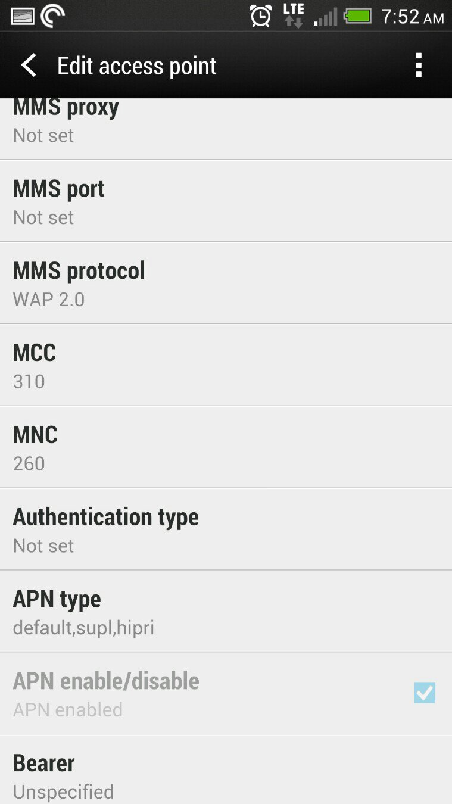Tap the 7:52 AM clock
Image resolution: width=452 pixels, height=804 pixels.
point(412,17)
